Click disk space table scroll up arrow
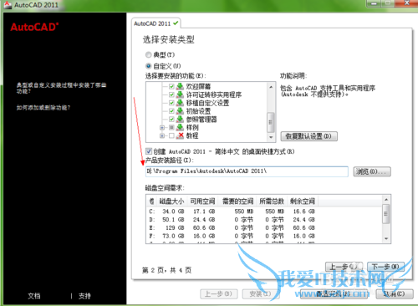This screenshot has height=306, width=418. (386, 199)
